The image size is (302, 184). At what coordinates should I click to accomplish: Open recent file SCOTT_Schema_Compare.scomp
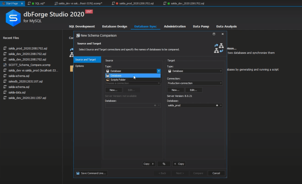(30, 65)
